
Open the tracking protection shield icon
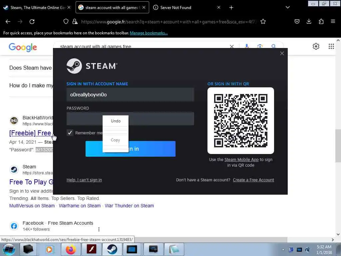(66, 21)
